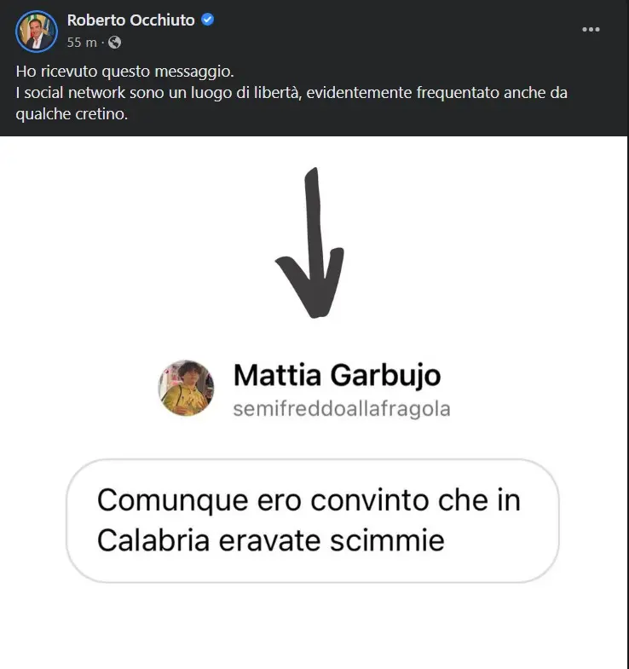The image size is (629, 669).
Task: Click Mattia Garbujo's round avatar photo
Action: point(186,387)
